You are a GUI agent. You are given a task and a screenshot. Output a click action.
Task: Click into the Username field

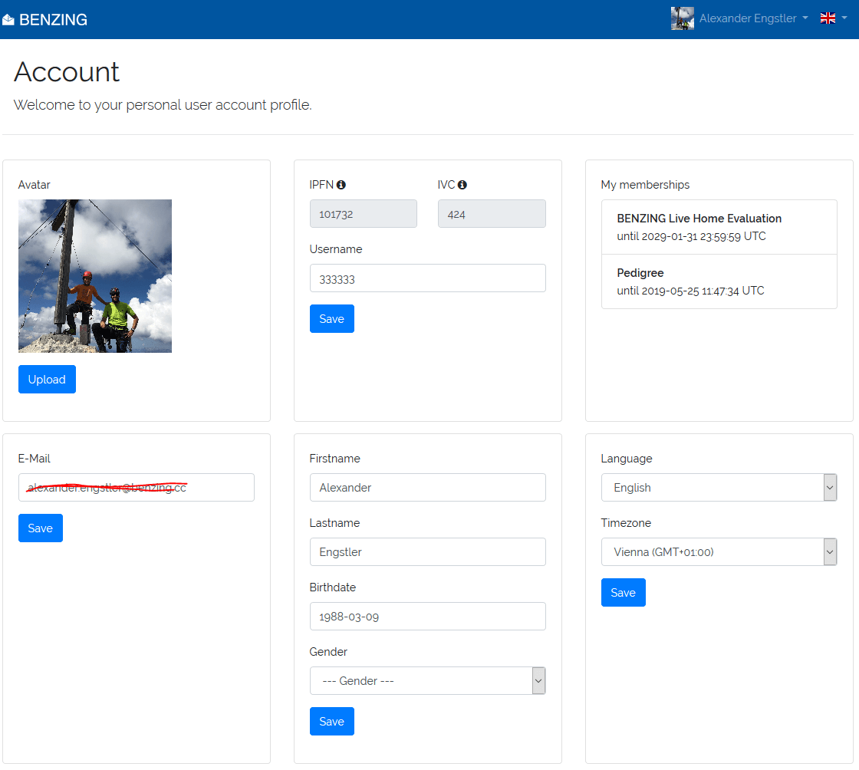427,278
